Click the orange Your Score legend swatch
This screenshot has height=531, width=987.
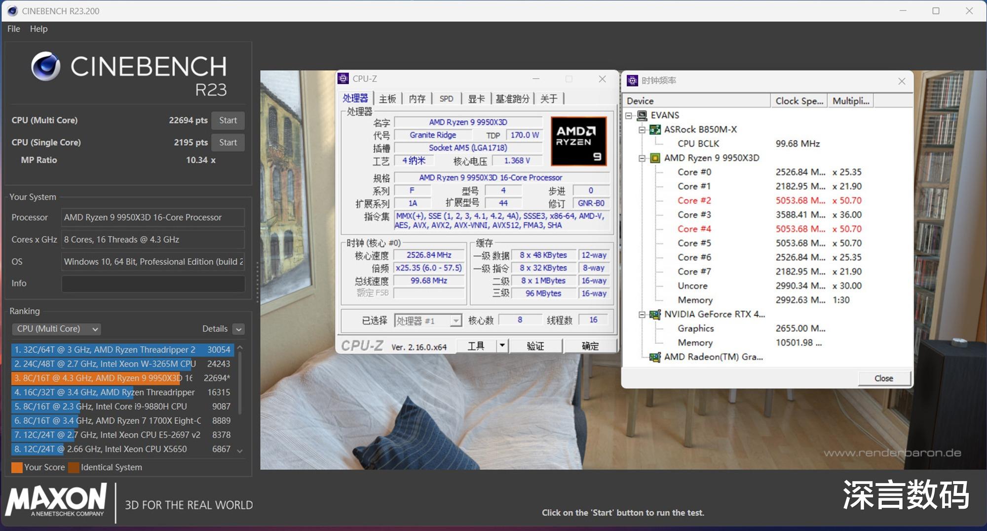[x=17, y=467]
